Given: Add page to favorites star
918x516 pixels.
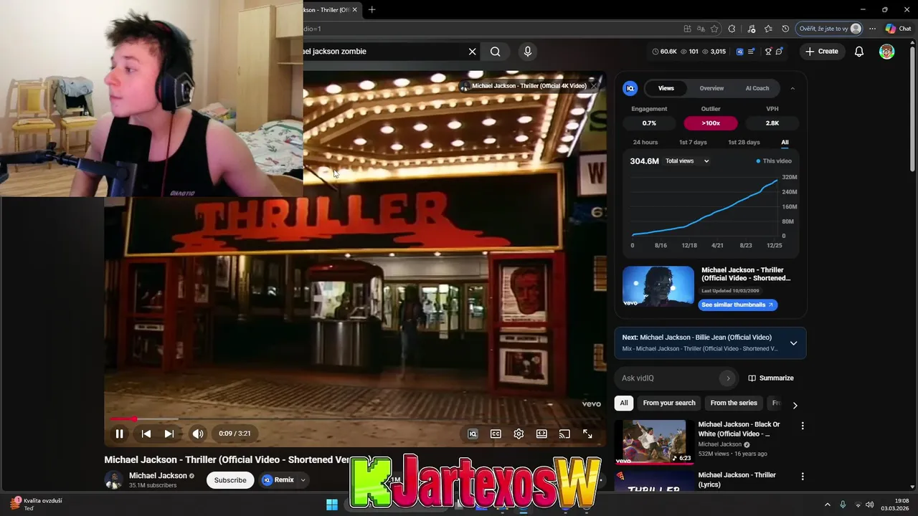Looking at the screenshot, I should point(714,29).
